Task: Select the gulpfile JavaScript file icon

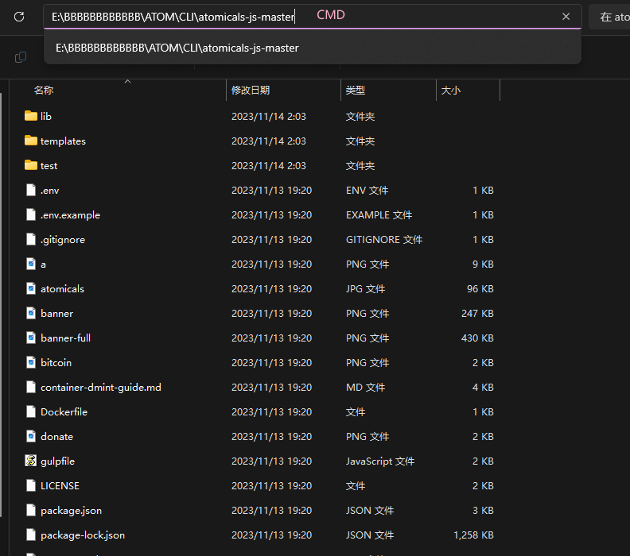Action: [x=31, y=461]
